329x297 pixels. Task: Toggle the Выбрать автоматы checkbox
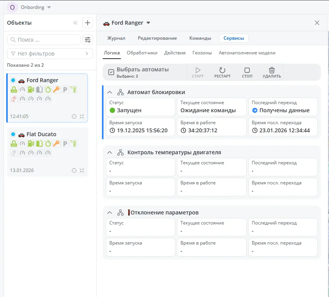111,72
